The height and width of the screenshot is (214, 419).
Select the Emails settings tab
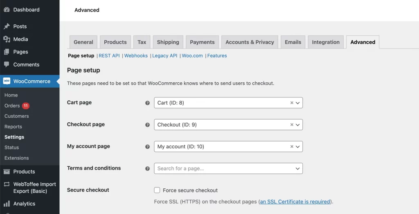[293, 42]
